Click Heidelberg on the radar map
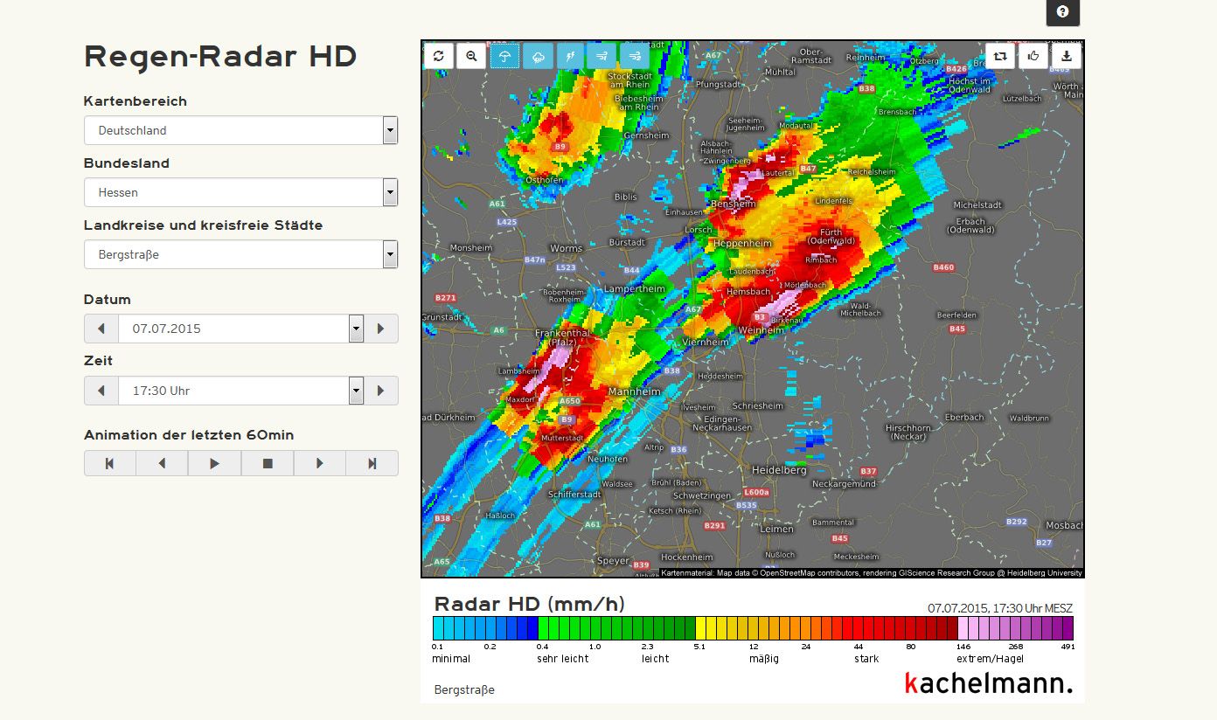Image resolution: width=1217 pixels, height=720 pixels. tap(780, 470)
